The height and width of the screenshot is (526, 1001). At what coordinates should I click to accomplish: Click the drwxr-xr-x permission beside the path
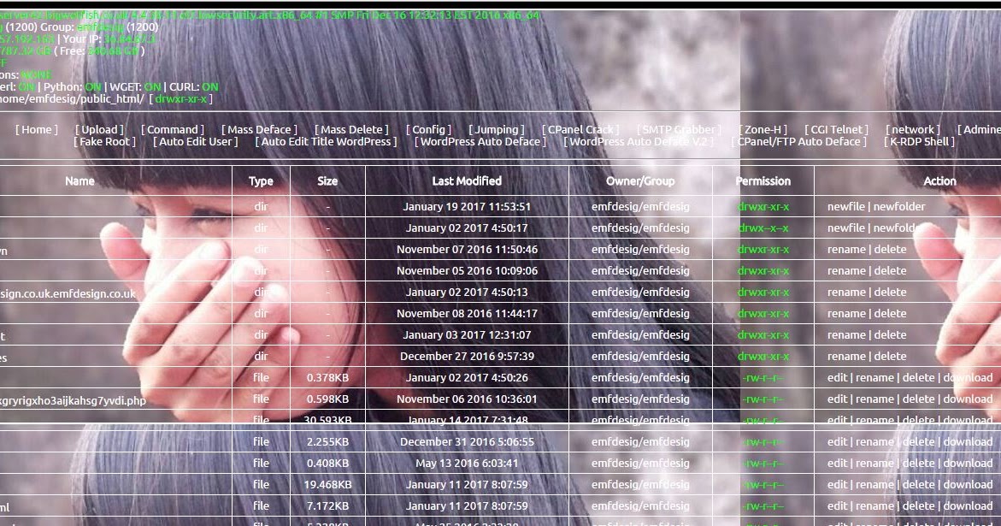[x=181, y=99]
